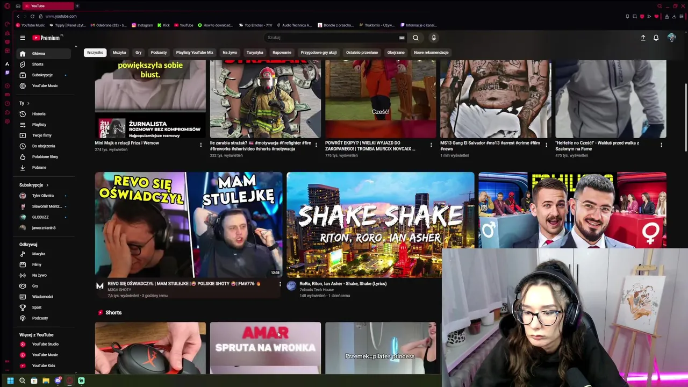Screen dimensions: 688x387
Task: Select the Ostatnio przesłane chip
Action: click(x=362, y=53)
